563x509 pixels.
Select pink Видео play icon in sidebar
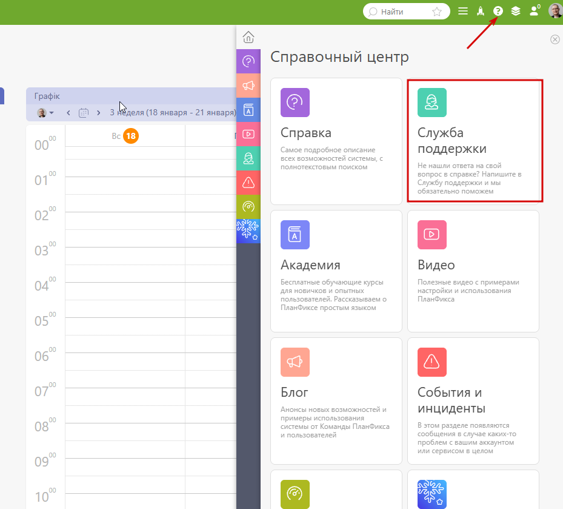(248, 134)
